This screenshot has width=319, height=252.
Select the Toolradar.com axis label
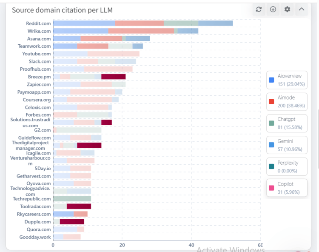coord(35,206)
